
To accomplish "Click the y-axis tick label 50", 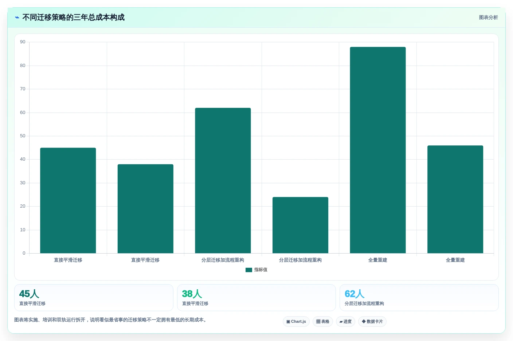I will pos(23,136).
